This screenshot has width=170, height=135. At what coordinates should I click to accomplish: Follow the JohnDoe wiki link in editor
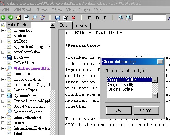point(74,94)
